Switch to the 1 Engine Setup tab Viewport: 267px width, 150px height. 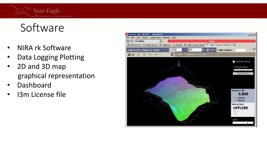tap(149, 45)
